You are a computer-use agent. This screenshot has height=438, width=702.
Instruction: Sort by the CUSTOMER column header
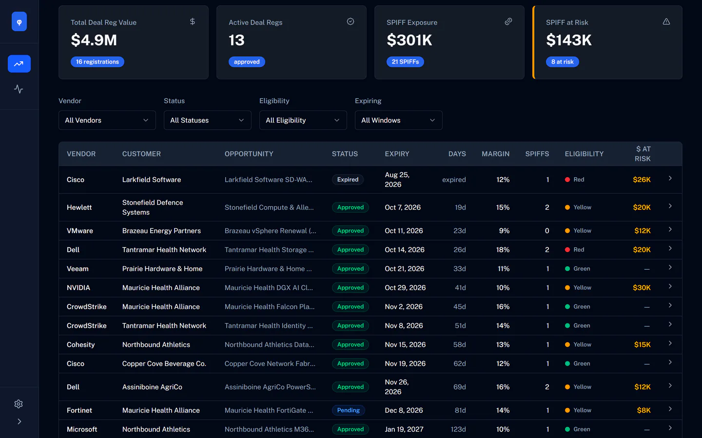click(141, 154)
